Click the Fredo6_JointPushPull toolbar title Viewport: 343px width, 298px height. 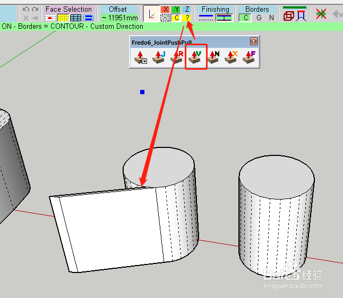pyautogui.click(x=161, y=43)
